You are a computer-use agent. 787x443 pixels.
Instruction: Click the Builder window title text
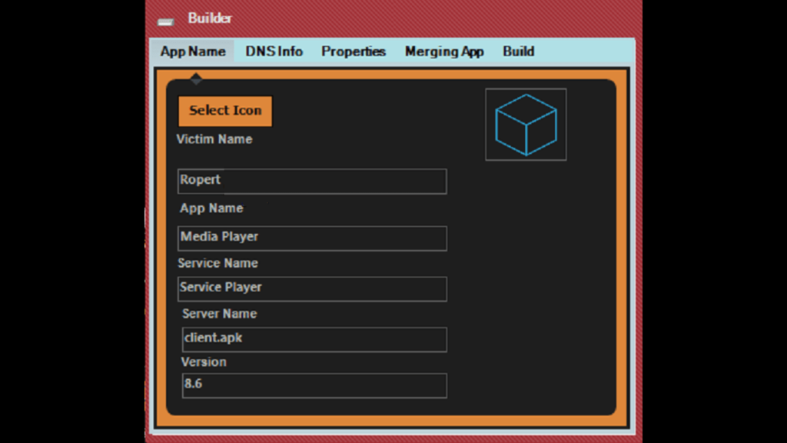[210, 18]
